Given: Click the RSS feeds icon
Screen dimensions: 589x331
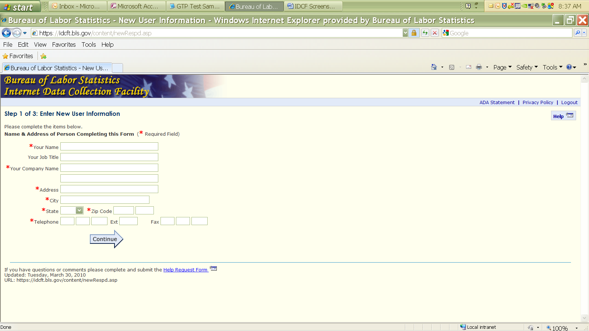Looking at the screenshot, I should click(x=452, y=67).
